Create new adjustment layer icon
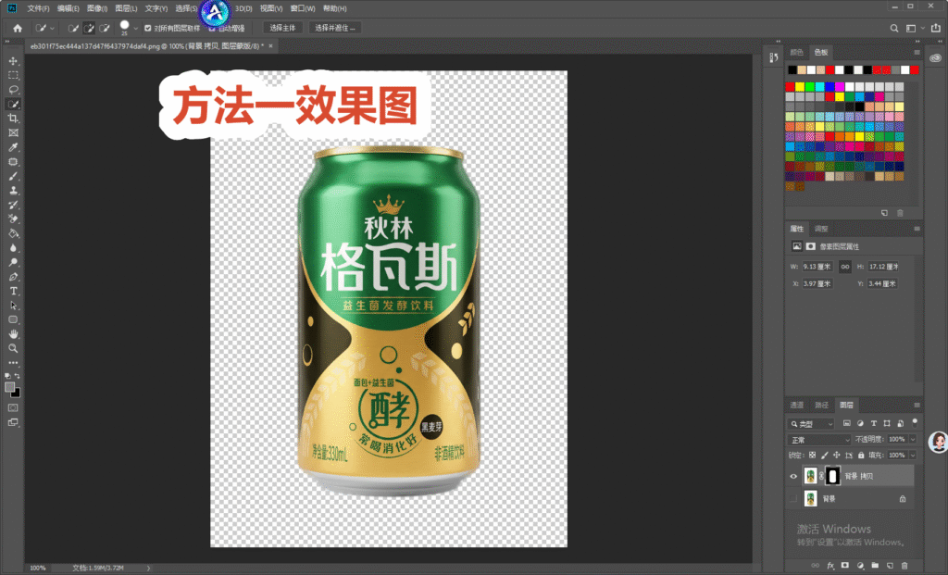Screen dimensions: 948x575 point(860,566)
